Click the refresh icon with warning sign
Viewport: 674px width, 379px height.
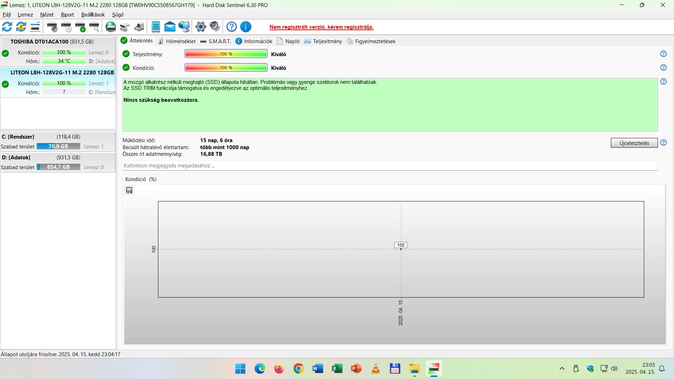[21, 27]
